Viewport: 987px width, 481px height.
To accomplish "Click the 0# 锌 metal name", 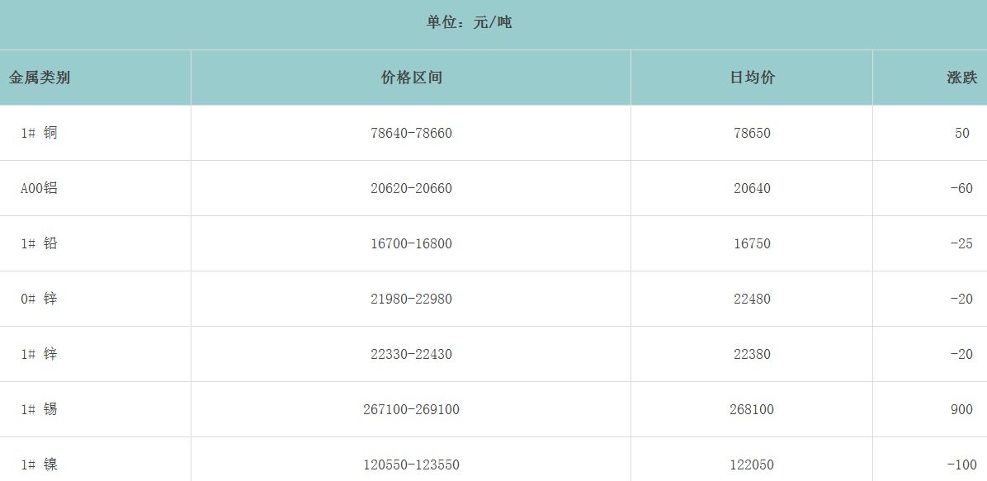I will pos(40,299).
